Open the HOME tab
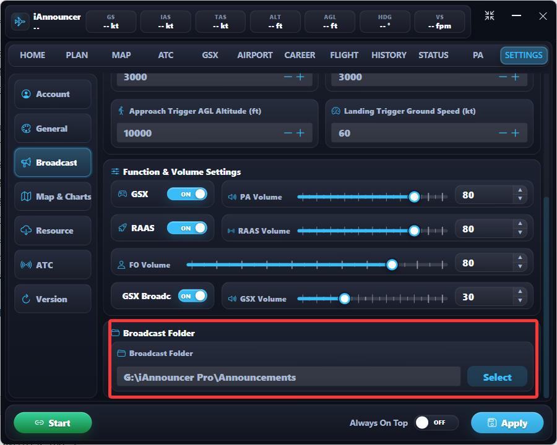Viewport: 557px width, 445px height. [32, 56]
